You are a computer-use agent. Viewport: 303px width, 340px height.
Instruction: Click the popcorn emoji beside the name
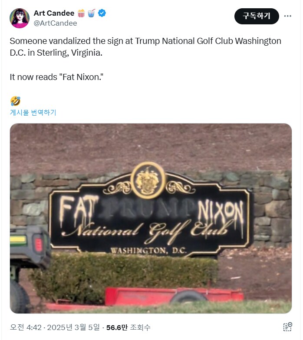click(81, 13)
